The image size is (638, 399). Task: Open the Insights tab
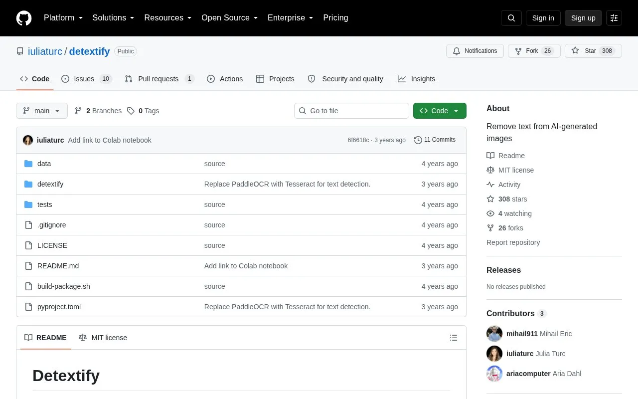(x=416, y=79)
